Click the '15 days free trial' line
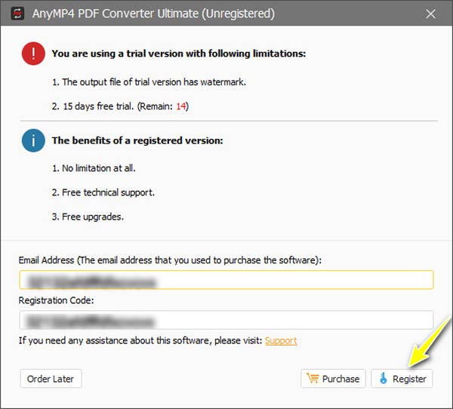 [120, 106]
